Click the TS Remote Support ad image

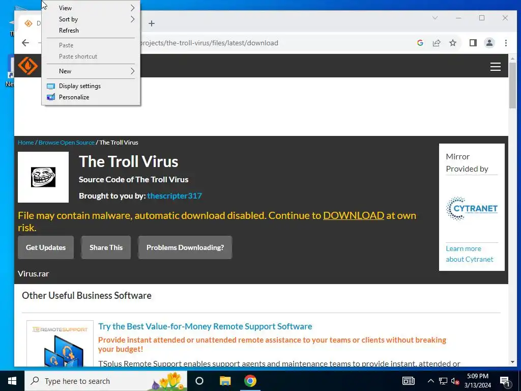(60, 344)
